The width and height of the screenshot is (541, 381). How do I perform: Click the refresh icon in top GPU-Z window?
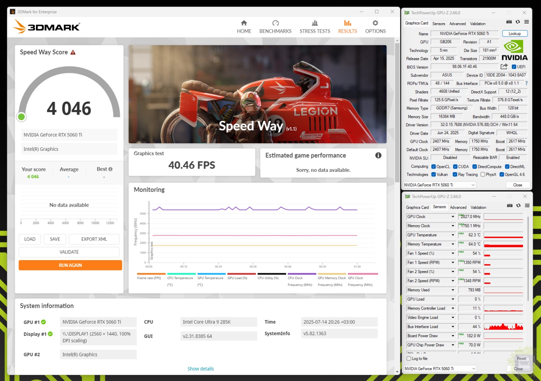coord(518,22)
